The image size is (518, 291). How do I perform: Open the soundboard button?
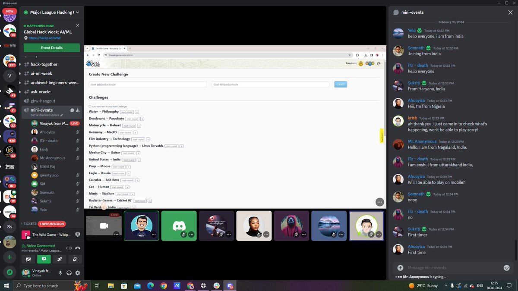(75, 259)
